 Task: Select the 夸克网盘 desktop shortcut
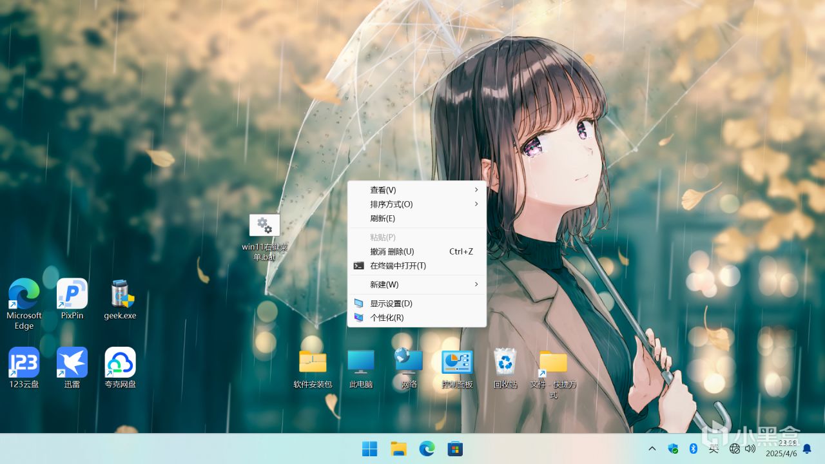coord(121,362)
